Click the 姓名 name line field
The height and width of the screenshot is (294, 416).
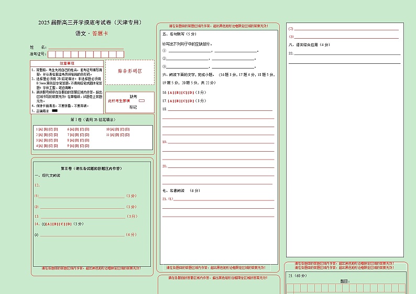[86, 47]
